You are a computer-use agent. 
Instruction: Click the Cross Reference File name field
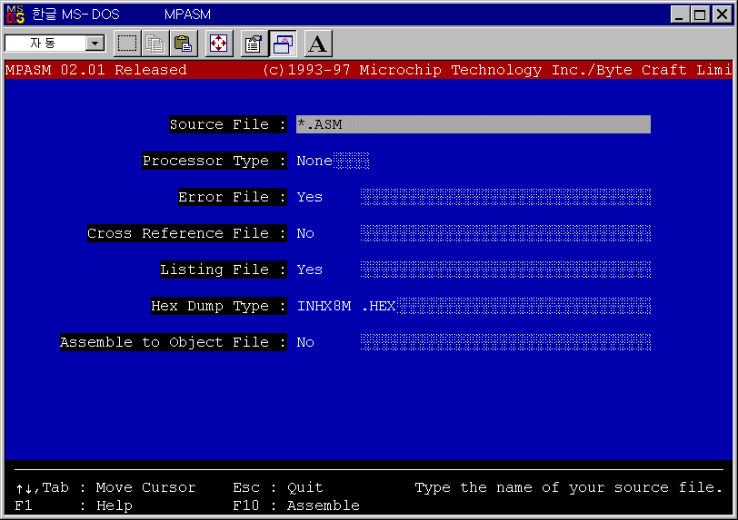(505, 233)
